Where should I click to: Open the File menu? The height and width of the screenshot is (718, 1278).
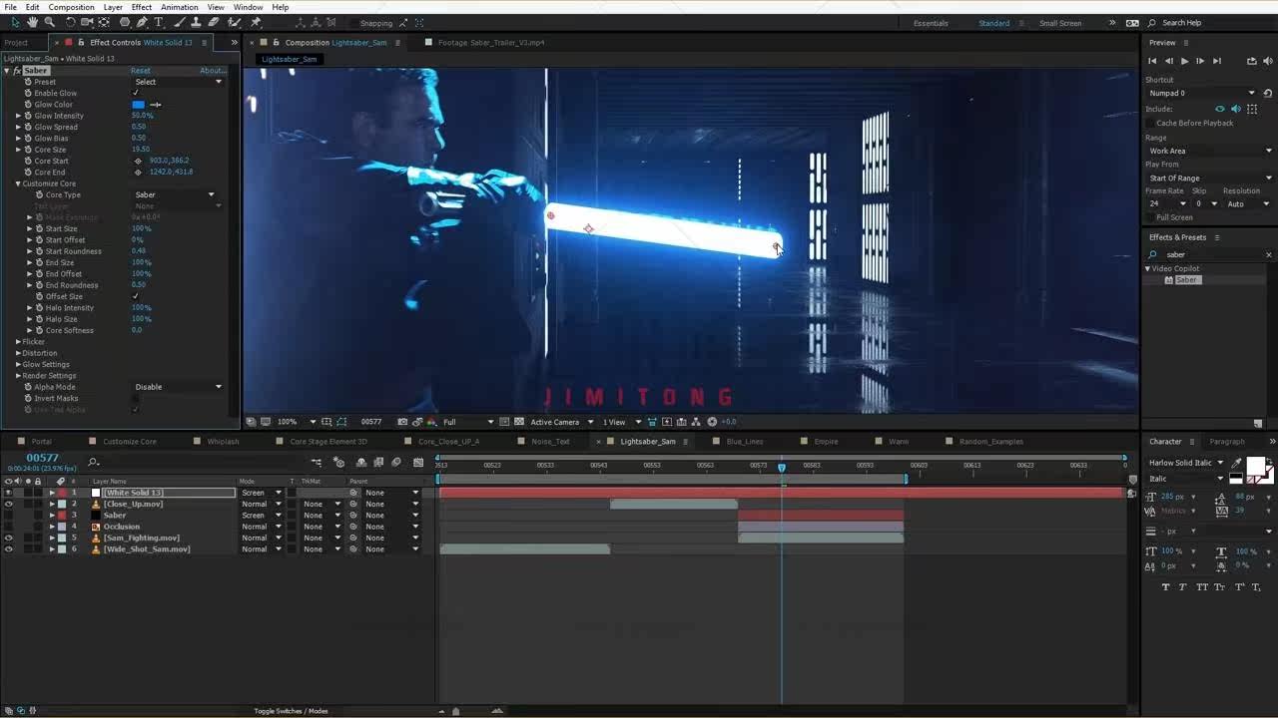[x=10, y=7]
